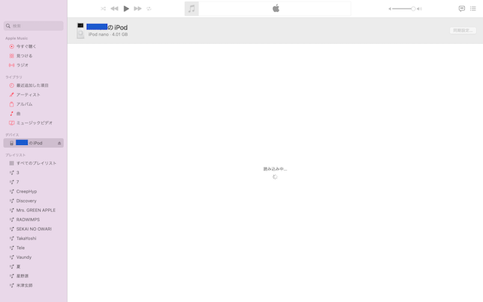Open the lyrics panel
The height and width of the screenshot is (302, 483).
coord(461,8)
